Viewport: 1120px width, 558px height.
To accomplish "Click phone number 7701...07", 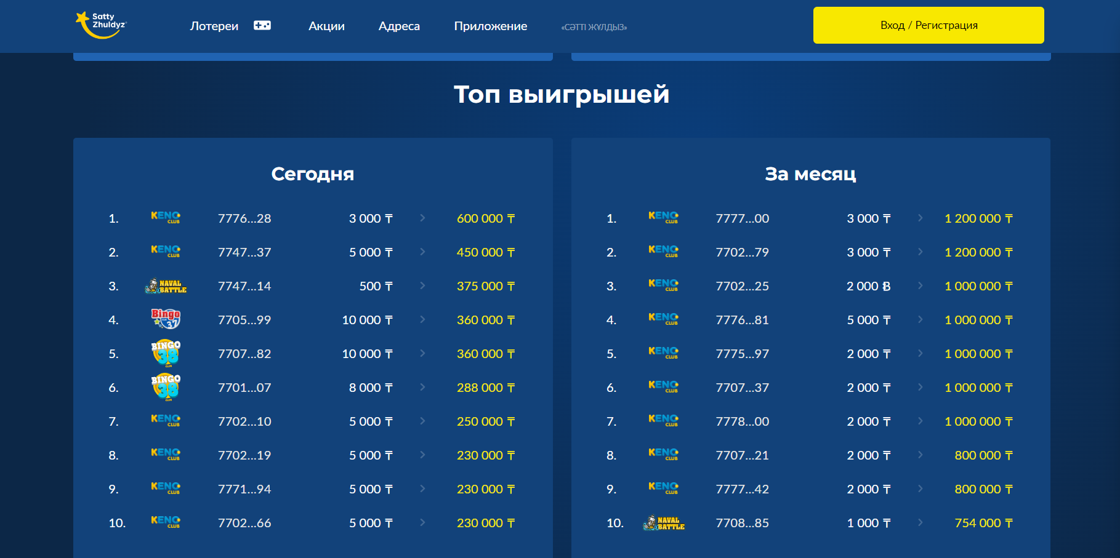I will point(244,388).
